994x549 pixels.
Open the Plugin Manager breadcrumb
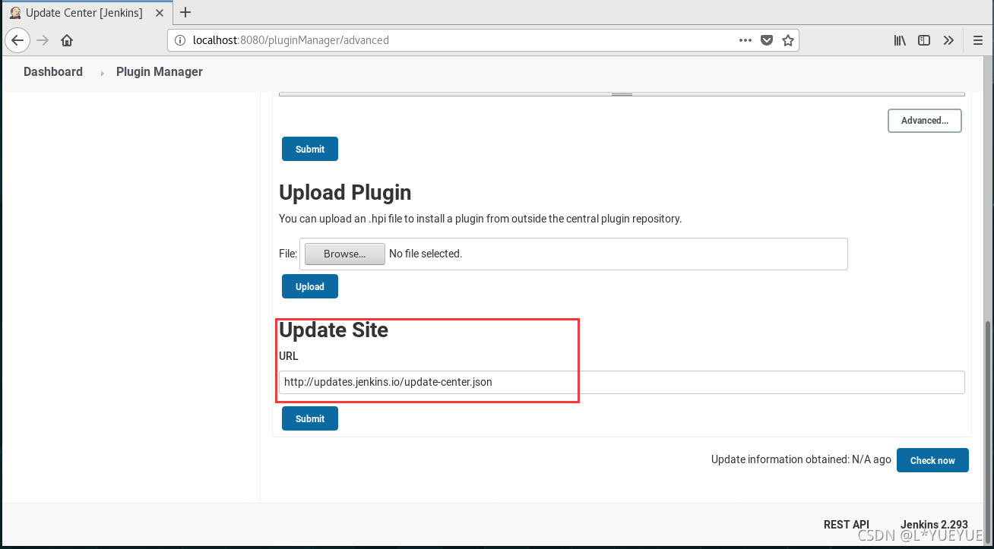coord(160,71)
